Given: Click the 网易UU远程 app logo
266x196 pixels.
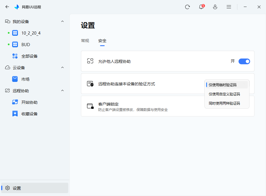Looking at the screenshot, I should (17, 7).
